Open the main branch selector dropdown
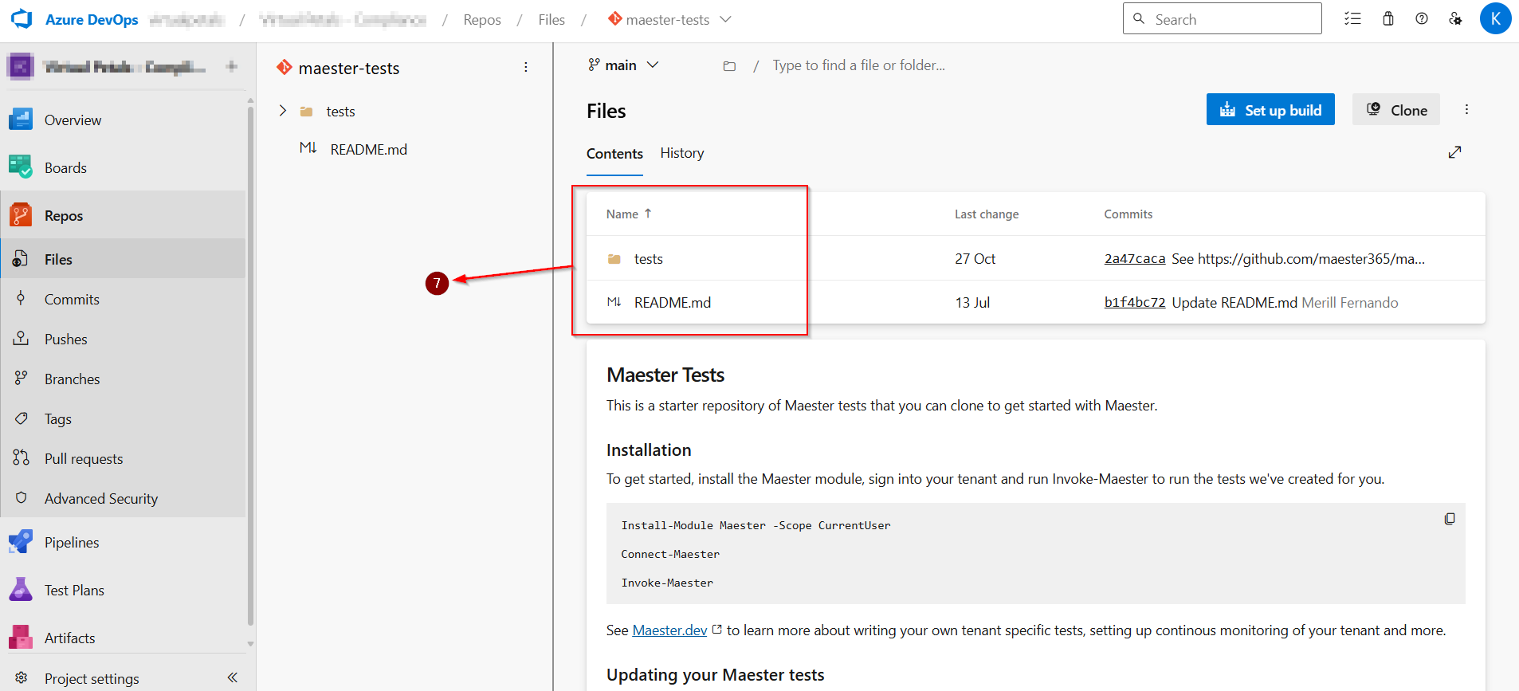Image resolution: width=1519 pixels, height=691 pixels. pos(623,65)
